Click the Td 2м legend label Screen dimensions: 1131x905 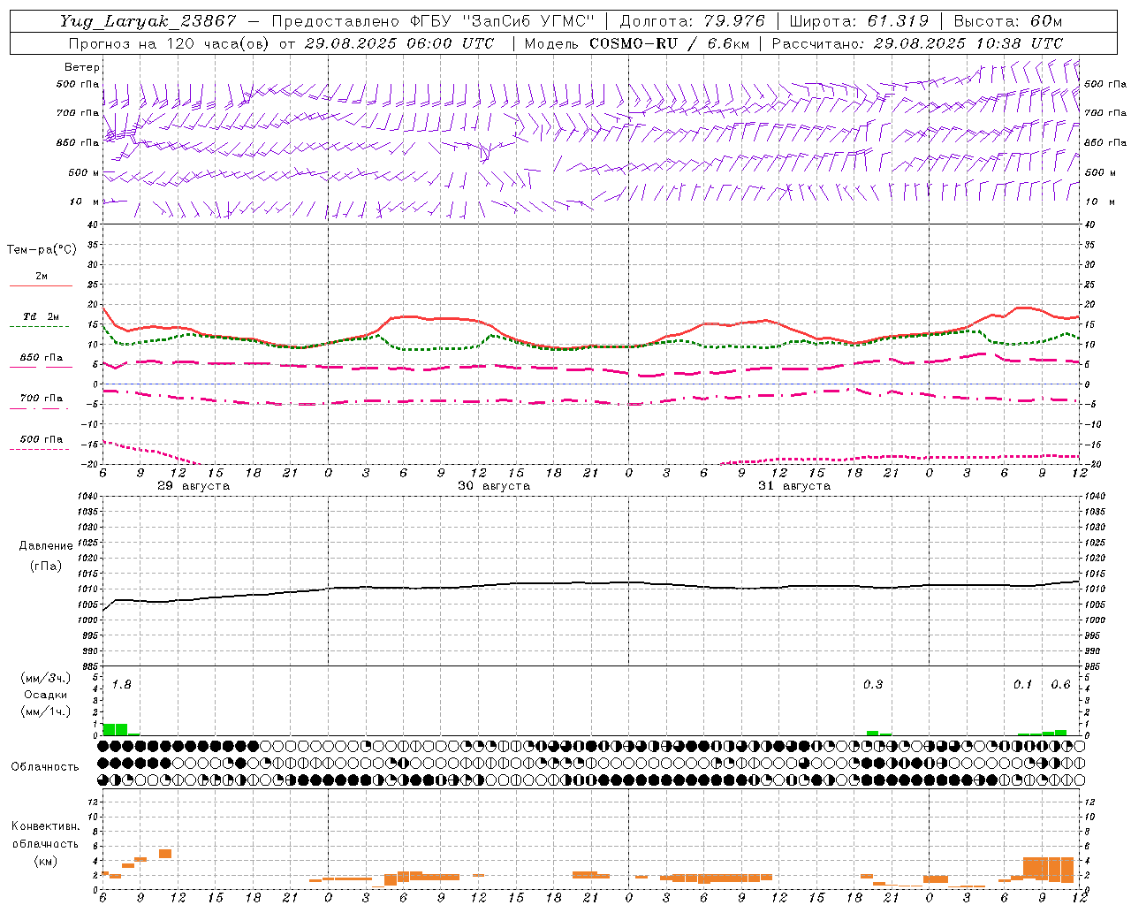[x=41, y=316]
